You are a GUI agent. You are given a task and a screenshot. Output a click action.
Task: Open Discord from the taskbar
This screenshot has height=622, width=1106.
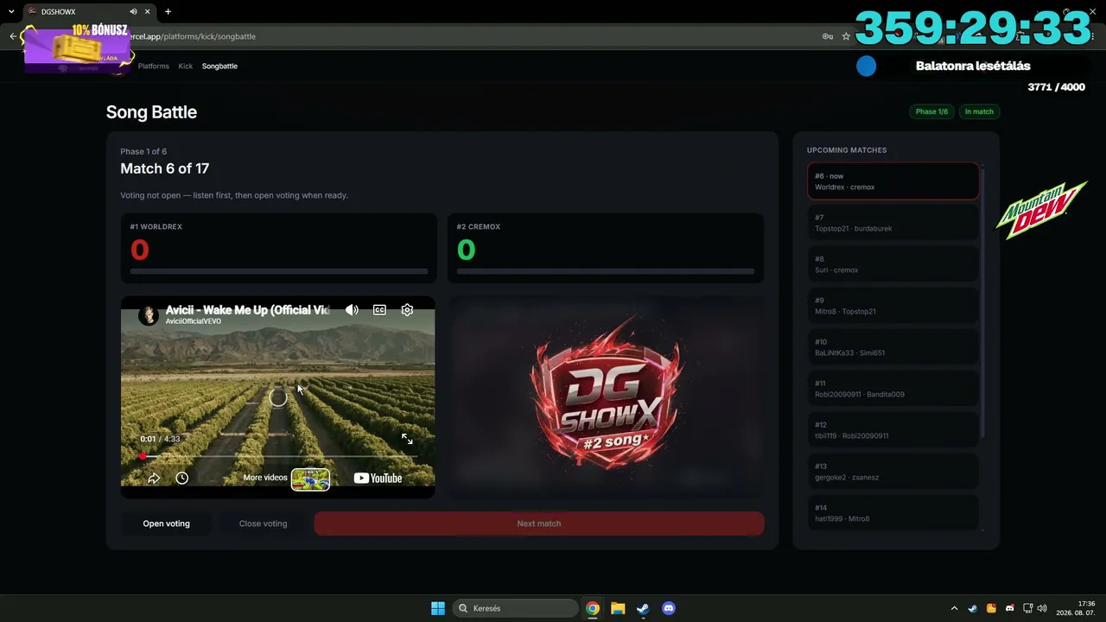[x=668, y=608]
